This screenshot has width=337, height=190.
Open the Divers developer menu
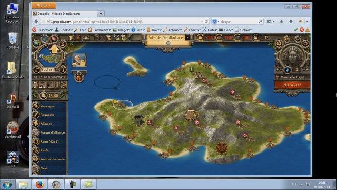pos(154,30)
